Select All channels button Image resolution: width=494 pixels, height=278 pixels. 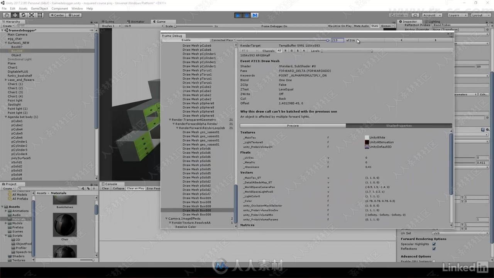(x=279, y=51)
